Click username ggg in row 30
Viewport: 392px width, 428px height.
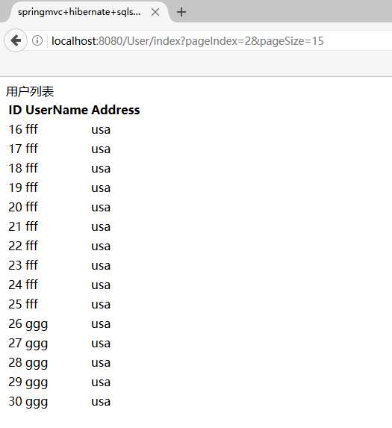[x=37, y=403]
